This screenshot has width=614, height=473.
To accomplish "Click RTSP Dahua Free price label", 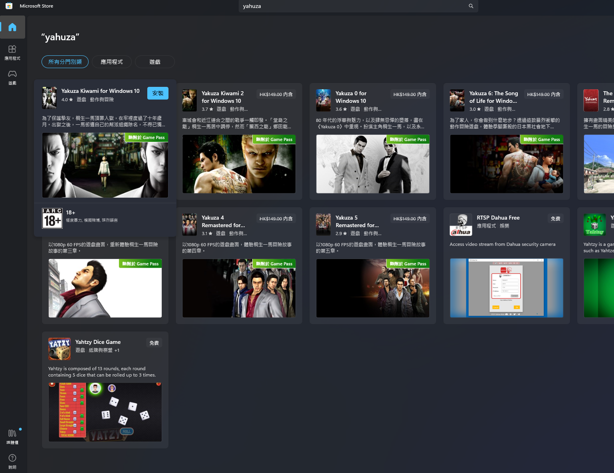I will click(555, 219).
